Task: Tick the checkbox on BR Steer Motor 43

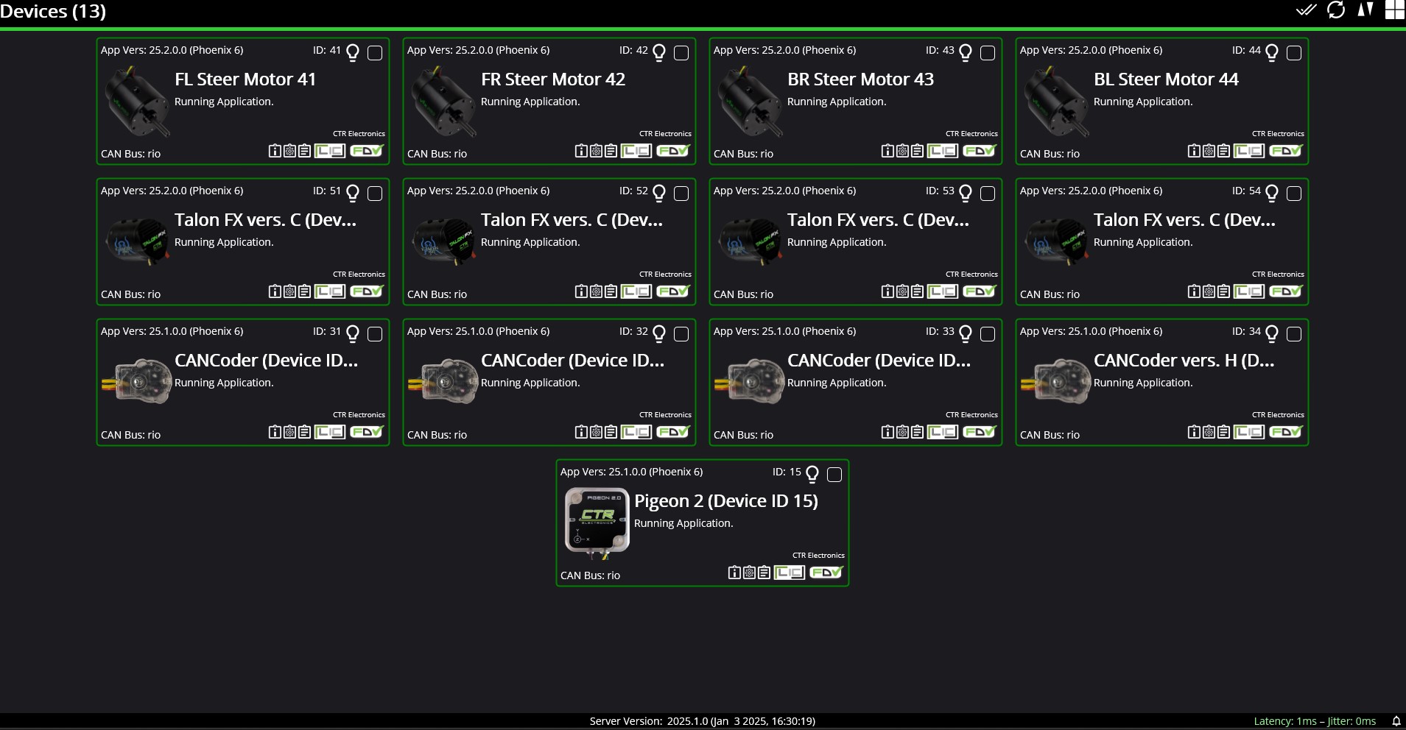Action: (988, 53)
